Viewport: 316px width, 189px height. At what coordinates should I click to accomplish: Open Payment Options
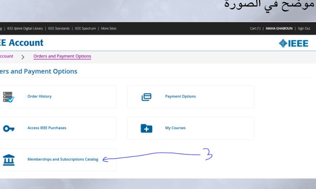pyautogui.click(x=181, y=96)
